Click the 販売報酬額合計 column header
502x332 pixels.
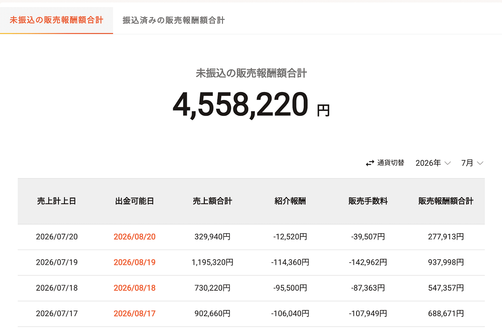[x=446, y=201]
